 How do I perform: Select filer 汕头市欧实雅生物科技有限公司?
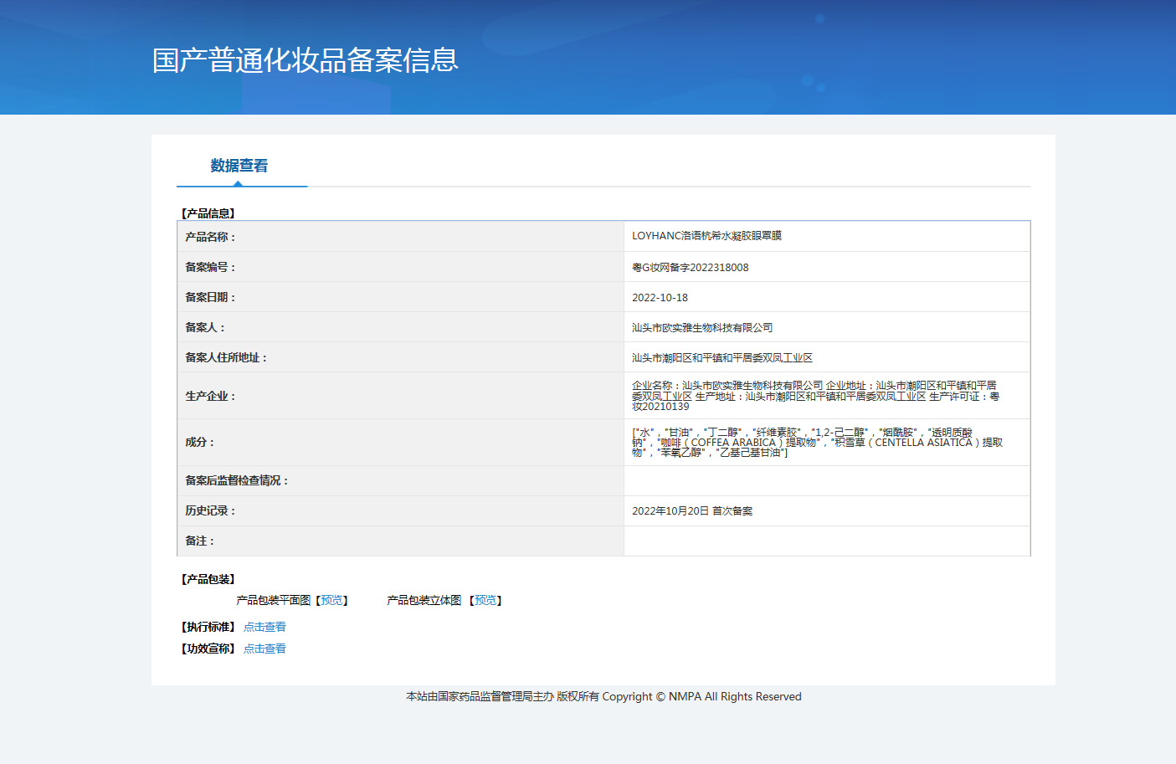tap(702, 328)
